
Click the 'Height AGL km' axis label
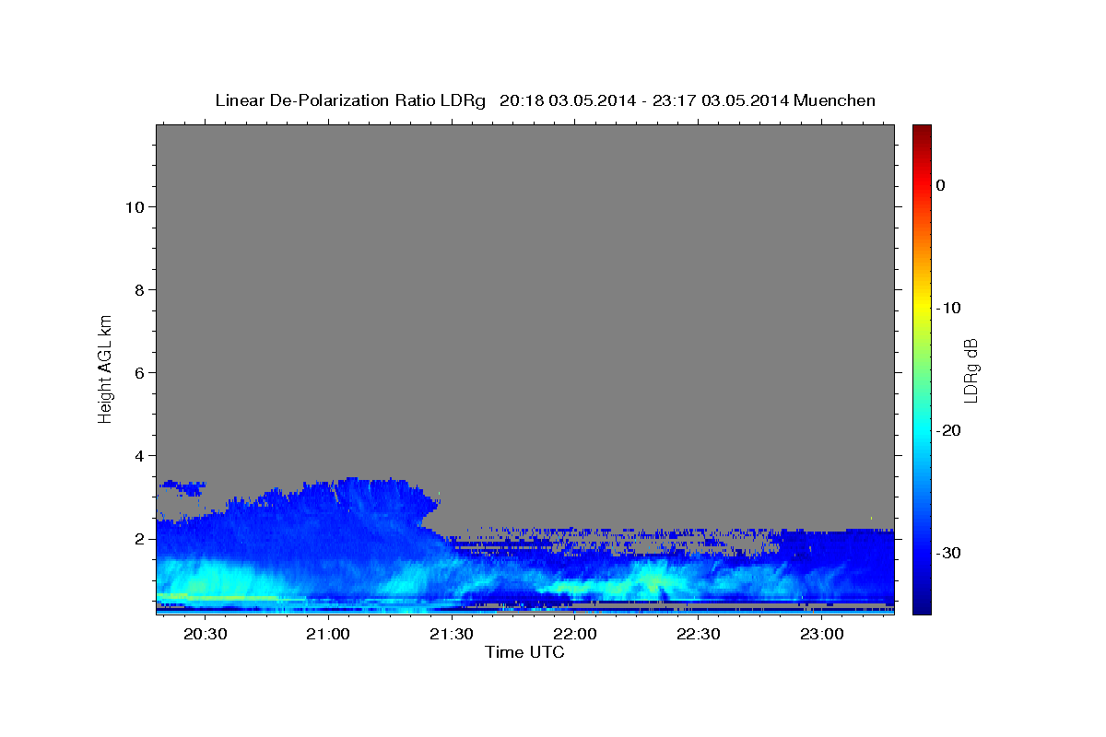[x=105, y=368]
